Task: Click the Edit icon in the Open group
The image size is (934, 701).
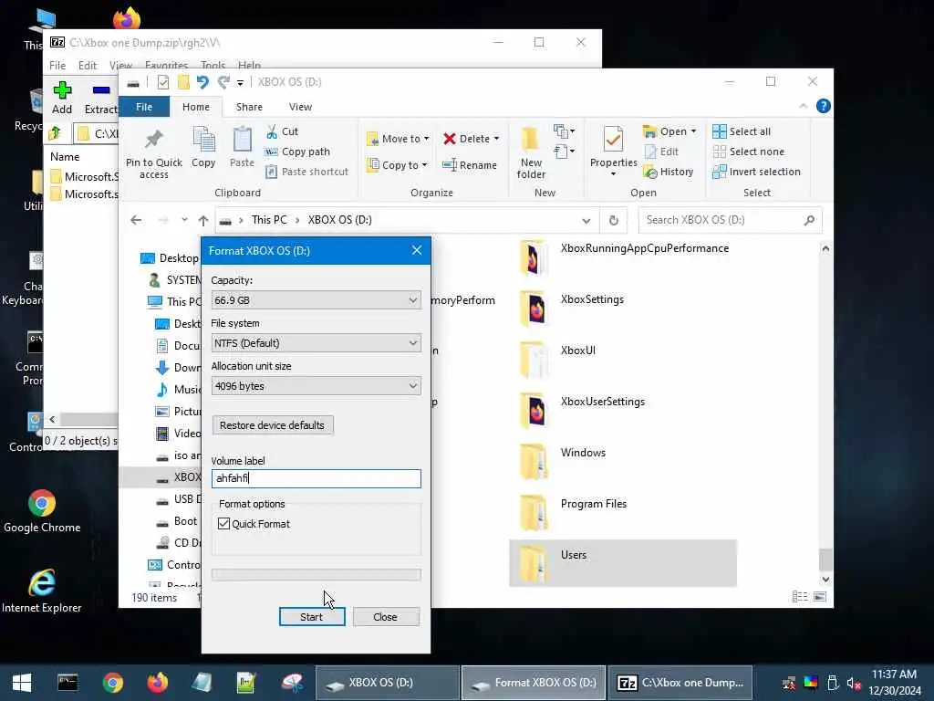Action: tap(649, 152)
